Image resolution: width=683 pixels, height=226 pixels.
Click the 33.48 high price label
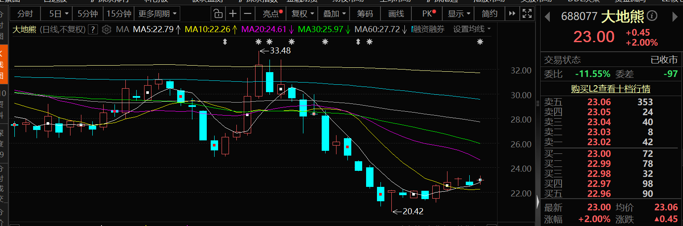[x=280, y=51]
